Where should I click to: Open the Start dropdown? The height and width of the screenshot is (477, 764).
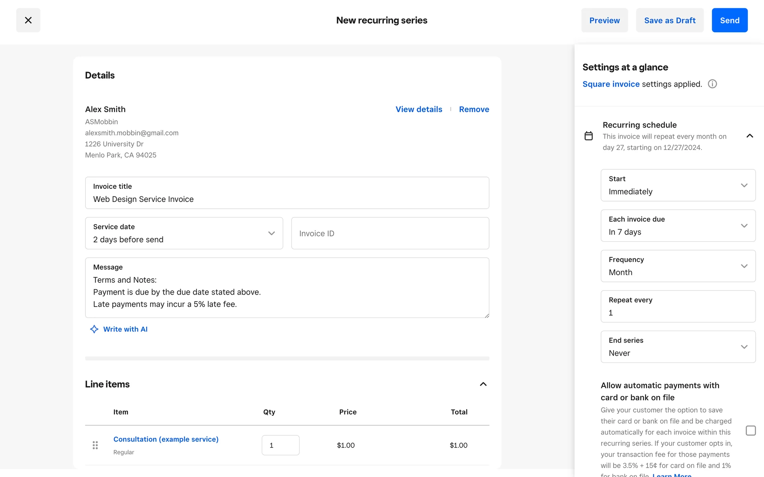678,185
